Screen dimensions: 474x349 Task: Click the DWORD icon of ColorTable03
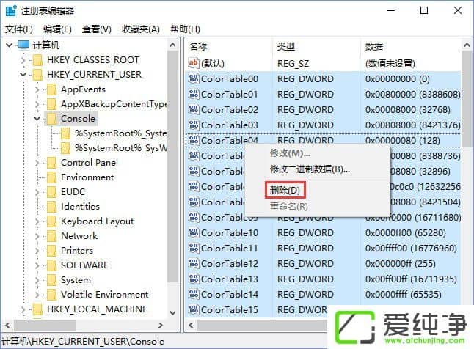click(x=194, y=125)
